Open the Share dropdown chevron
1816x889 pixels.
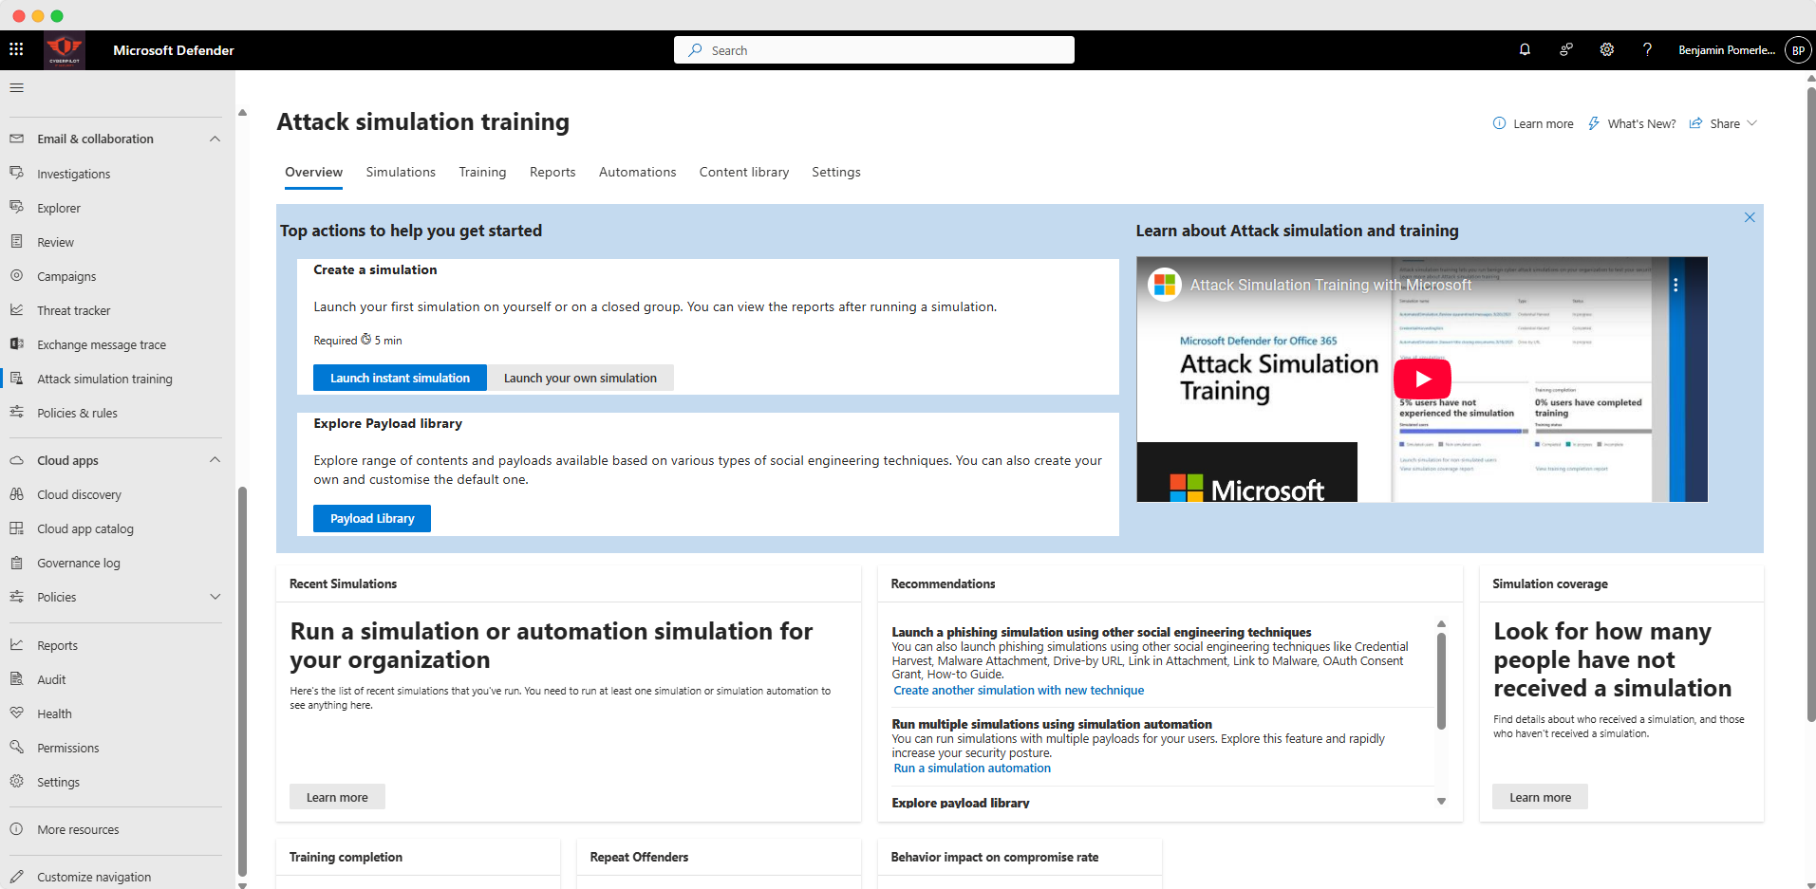[x=1751, y=123]
